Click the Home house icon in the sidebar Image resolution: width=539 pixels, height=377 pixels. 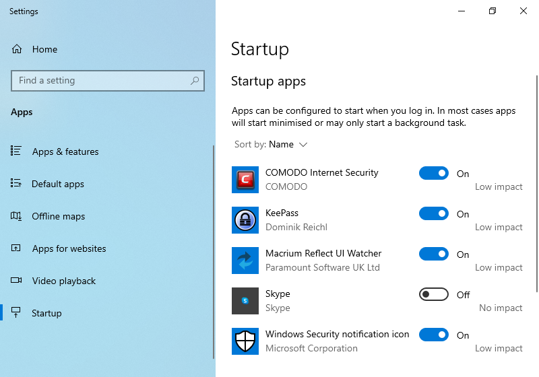16,49
